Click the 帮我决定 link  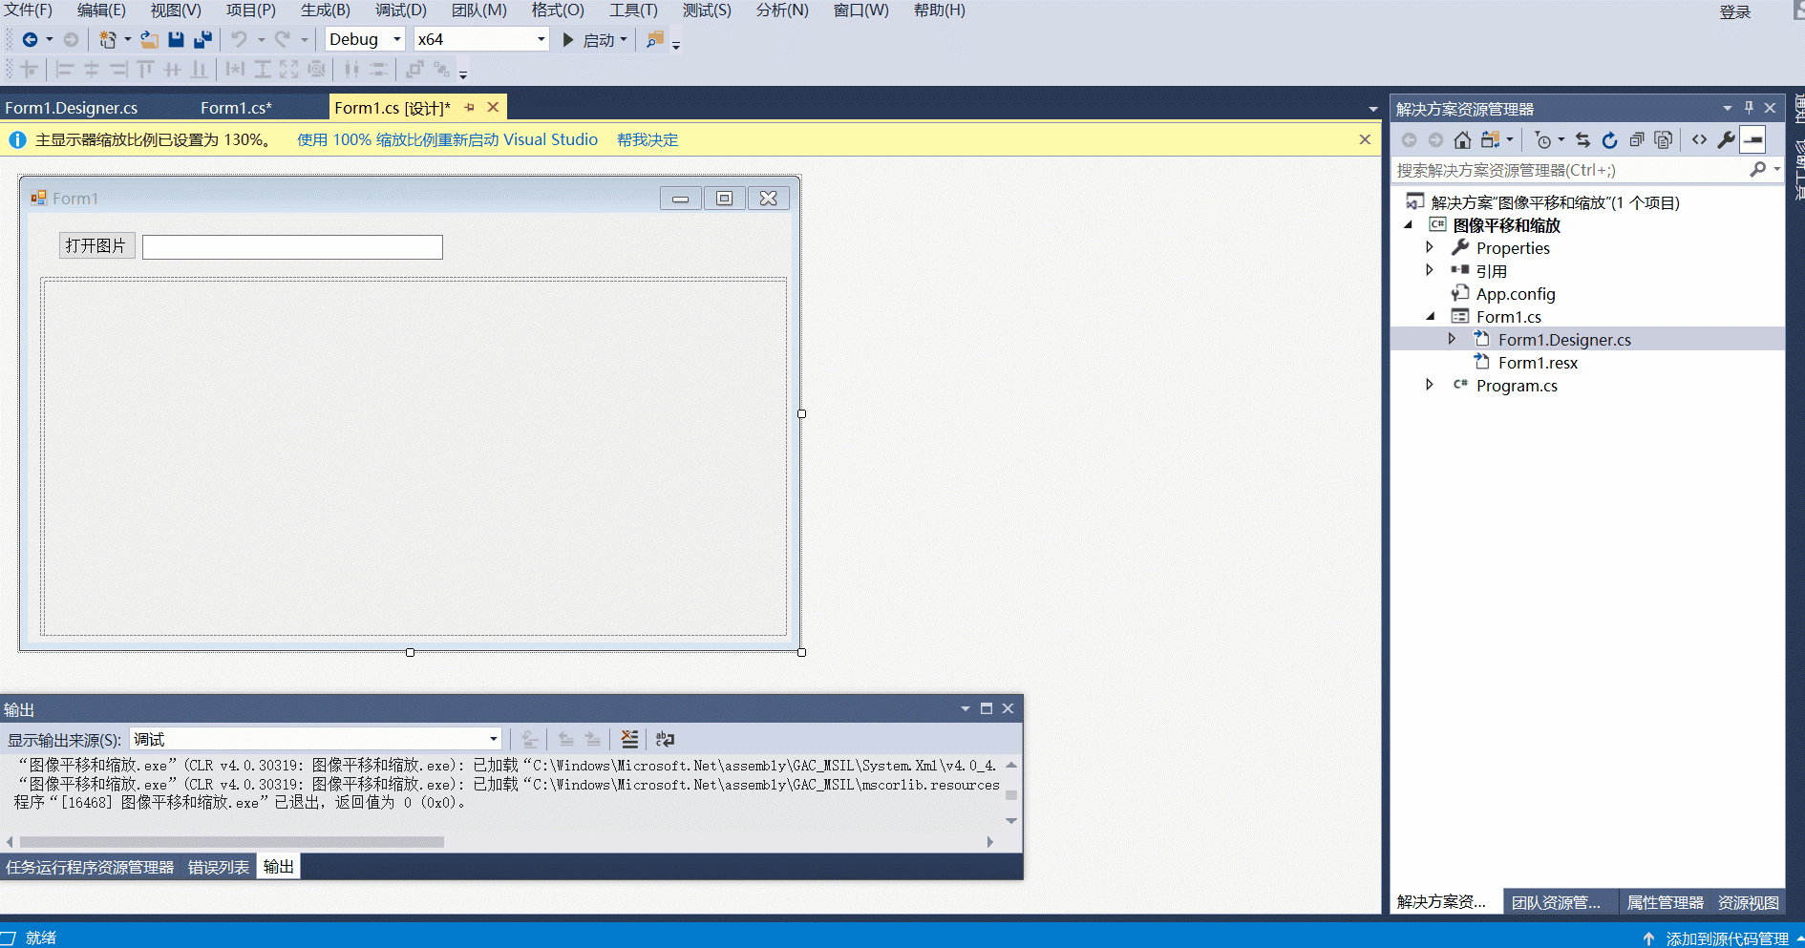click(x=648, y=139)
